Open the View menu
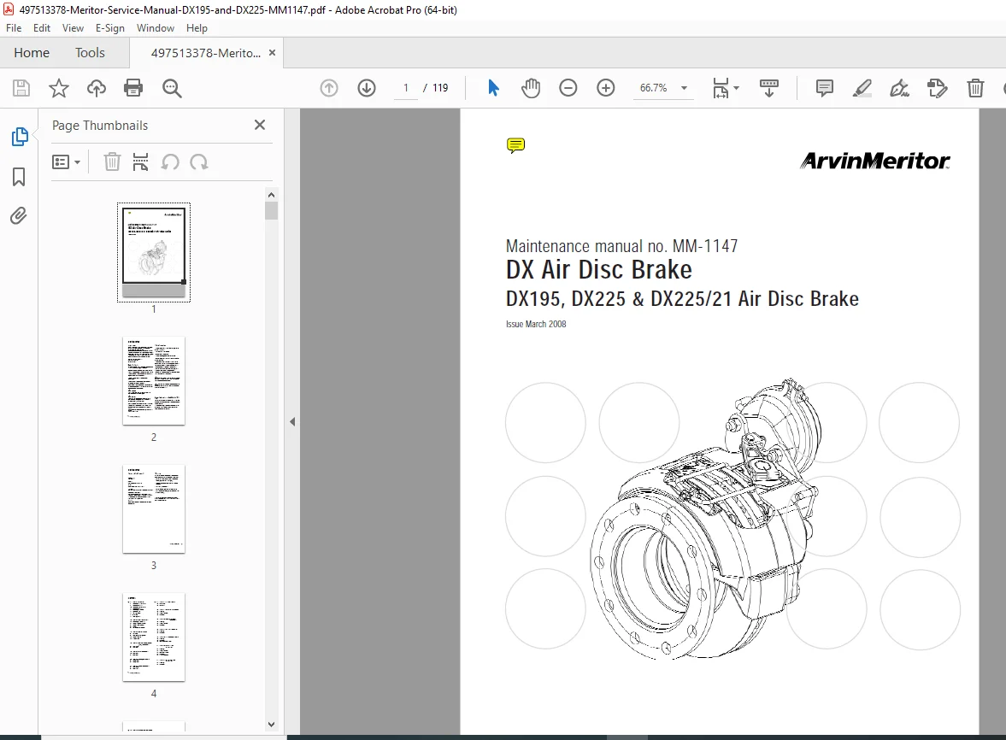The image size is (1006, 740). click(73, 28)
